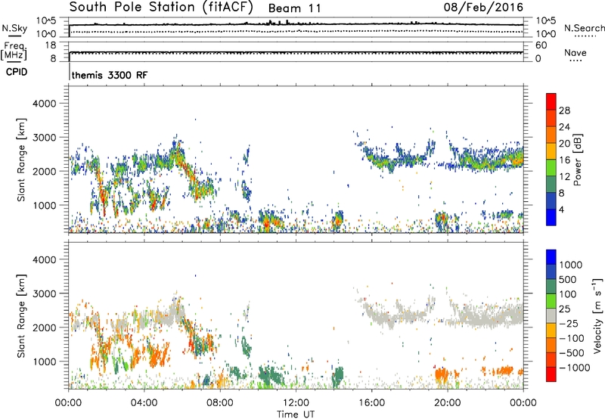The width and height of the screenshot is (605, 419).
Task: Pick the red bottom segment of Velocity colorbar
Action: click(551, 374)
